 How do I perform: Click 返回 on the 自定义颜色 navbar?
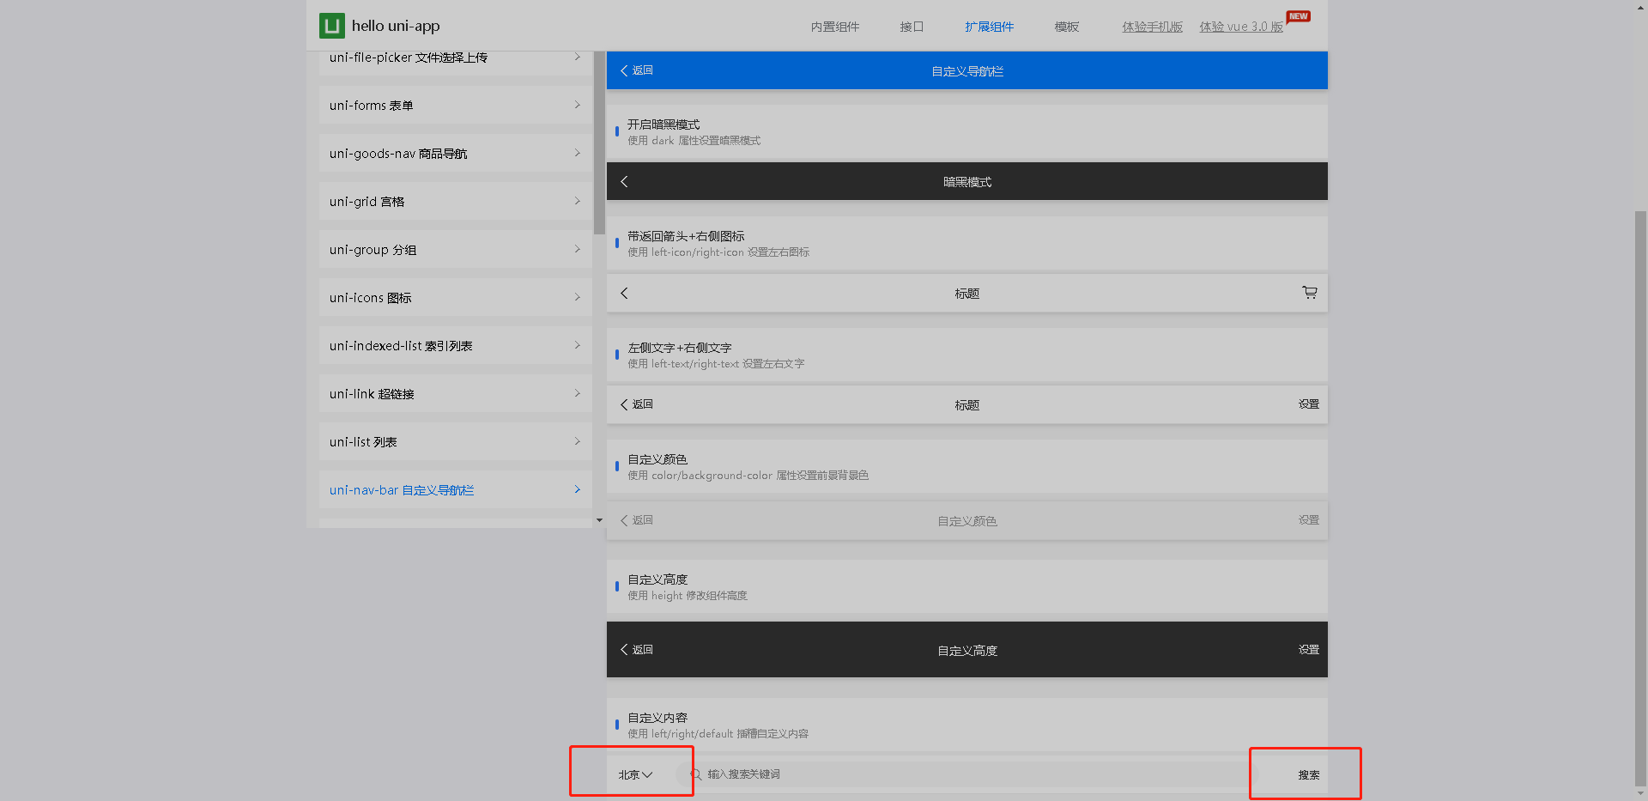(x=636, y=520)
